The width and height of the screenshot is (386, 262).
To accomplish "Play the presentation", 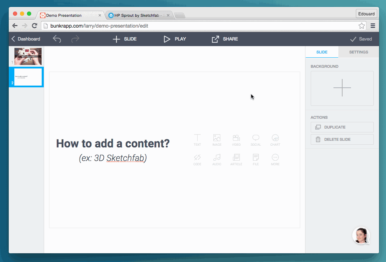I will pyautogui.click(x=175, y=39).
